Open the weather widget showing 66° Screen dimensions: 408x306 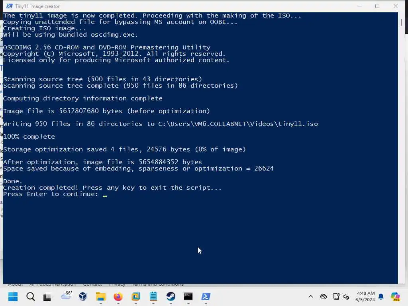point(66,295)
